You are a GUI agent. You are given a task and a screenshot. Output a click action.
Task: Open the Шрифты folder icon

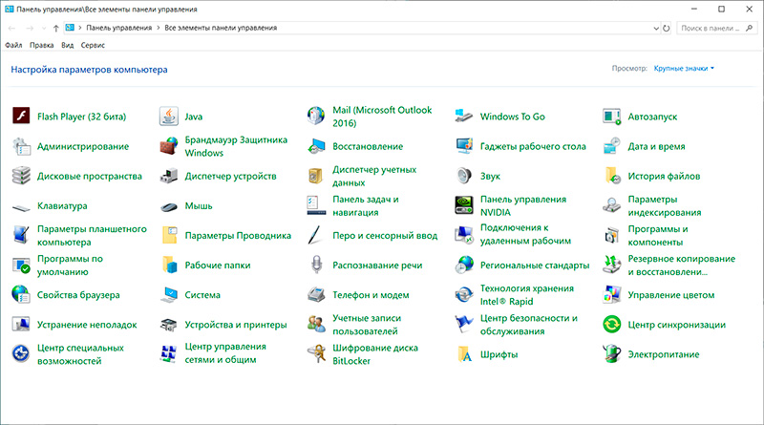tap(464, 354)
